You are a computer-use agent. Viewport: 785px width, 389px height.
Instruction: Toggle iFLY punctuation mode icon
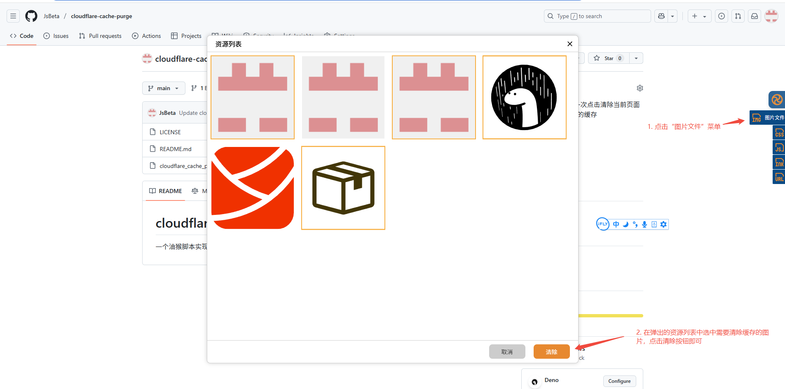635,224
